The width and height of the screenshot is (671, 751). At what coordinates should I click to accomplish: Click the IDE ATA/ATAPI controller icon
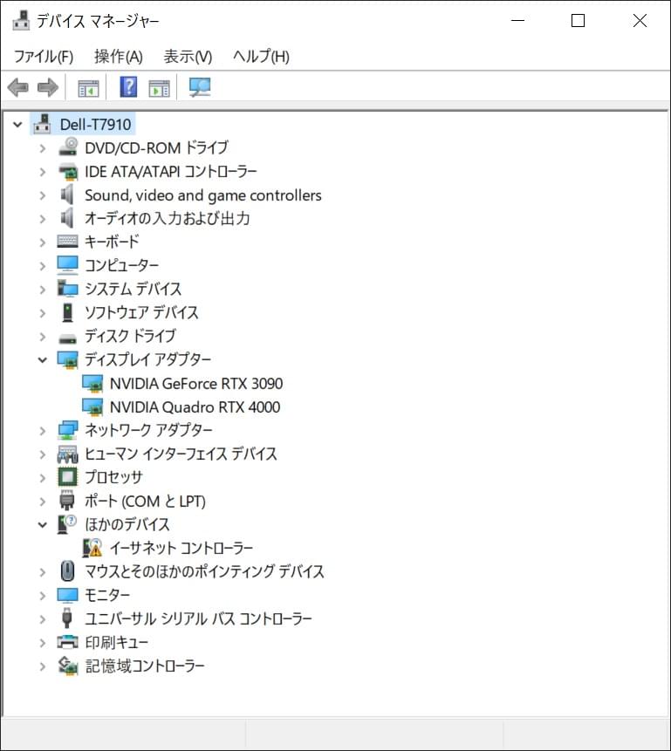[68, 171]
